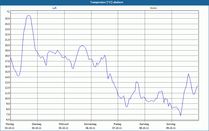Click the 9,0 y-axis value
This screenshot has height=131, width=209.
click(8, 103)
